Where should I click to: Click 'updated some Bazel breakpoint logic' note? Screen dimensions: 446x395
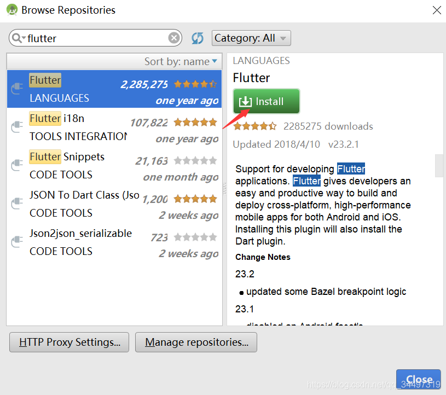[x=326, y=292]
